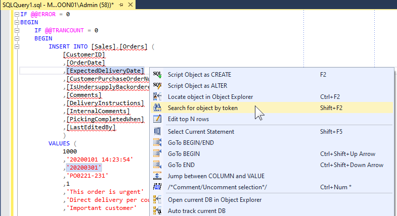
Task: Click the [DeliveryInstructions] column
Action: click(x=105, y=103)
